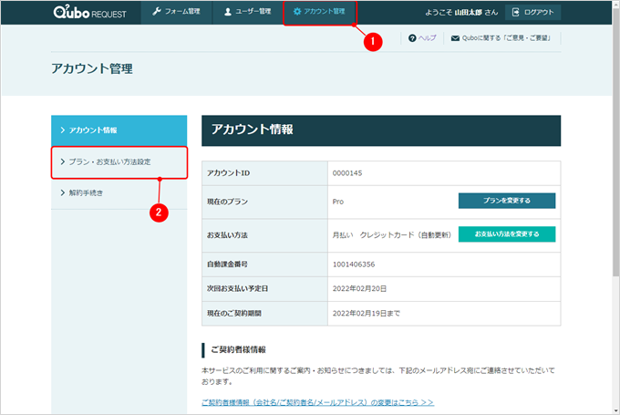The height and width of the screenshot is (415, 620).
Task: Click the アカウントID row label
Action: [229, 173]
